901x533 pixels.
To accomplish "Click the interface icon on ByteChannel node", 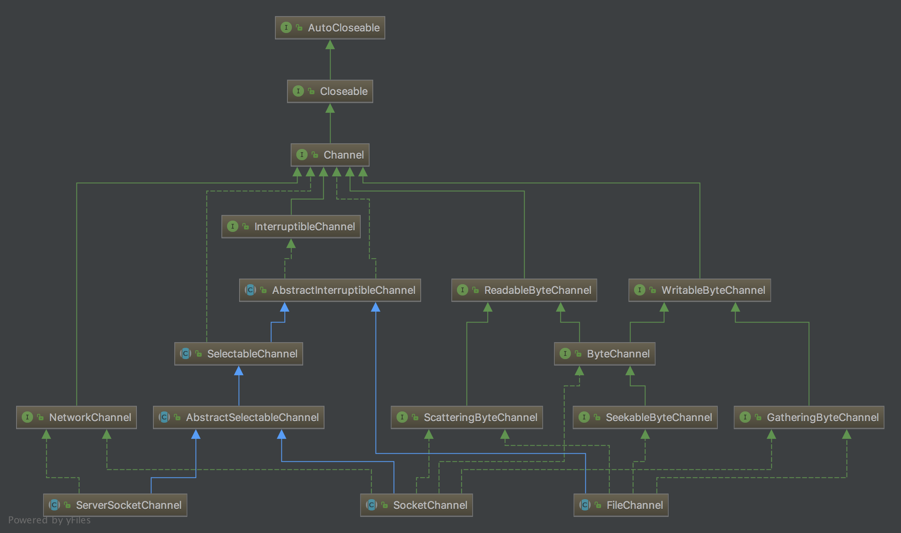I will pyautogui.click(x=565, y=353).
